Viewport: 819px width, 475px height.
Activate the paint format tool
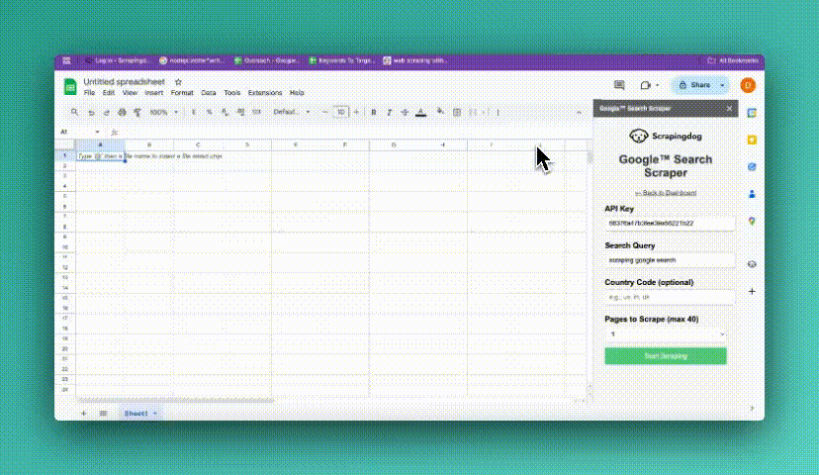coord(137,113)
